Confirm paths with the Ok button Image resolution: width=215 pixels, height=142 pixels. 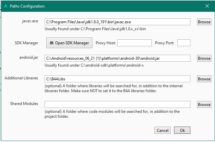coord(182,130)
